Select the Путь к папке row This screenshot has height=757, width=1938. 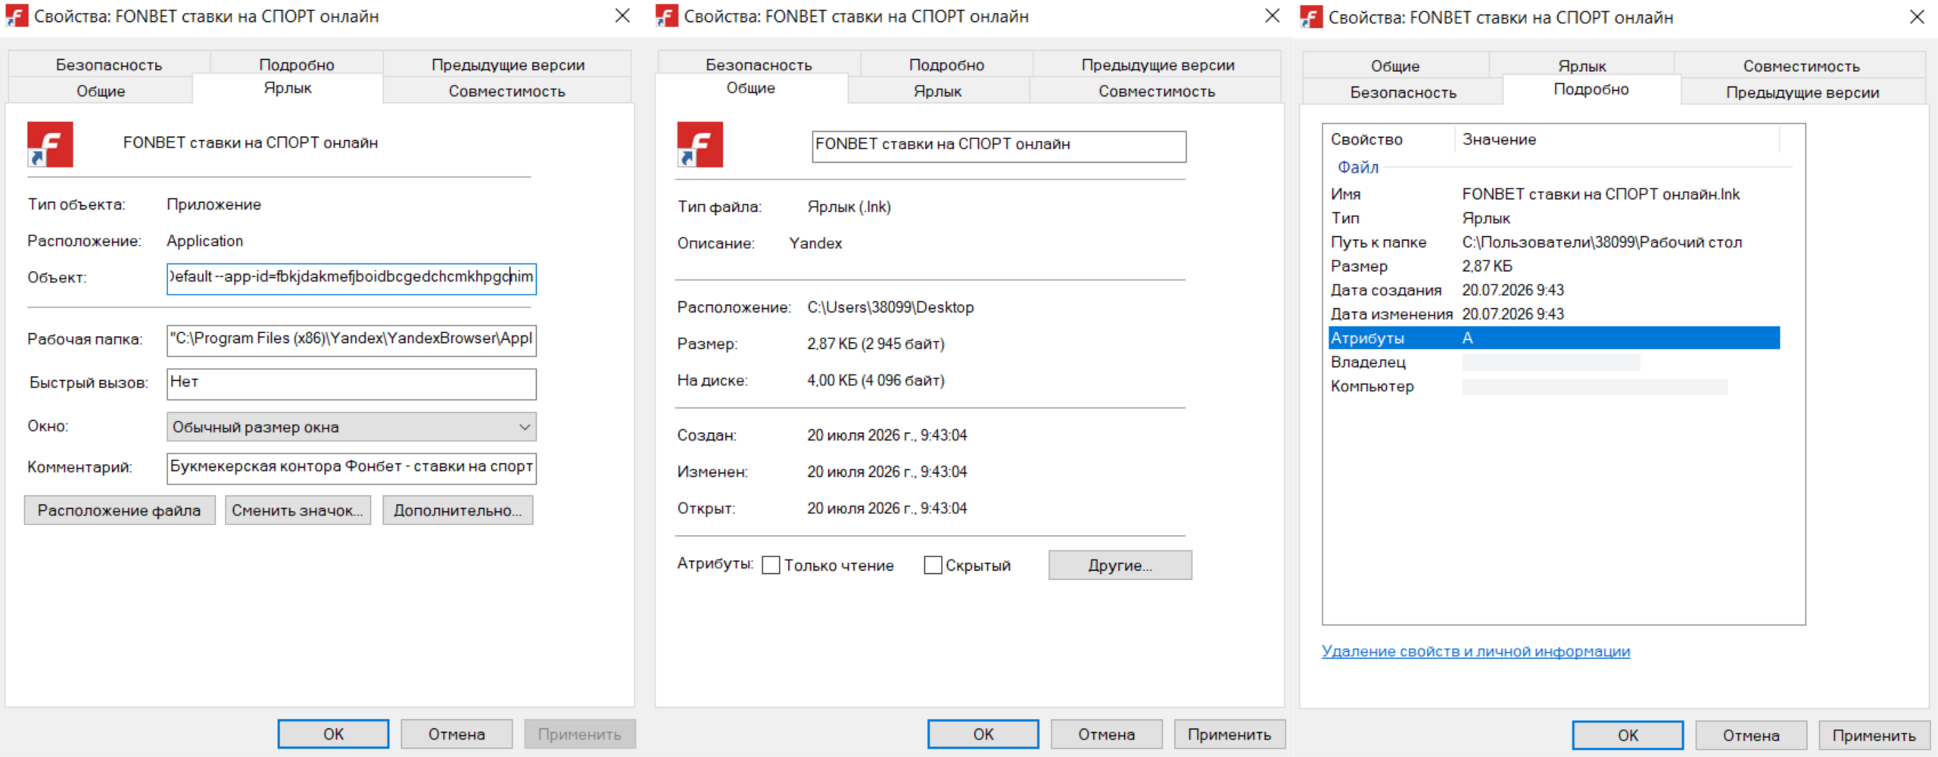1554,242
